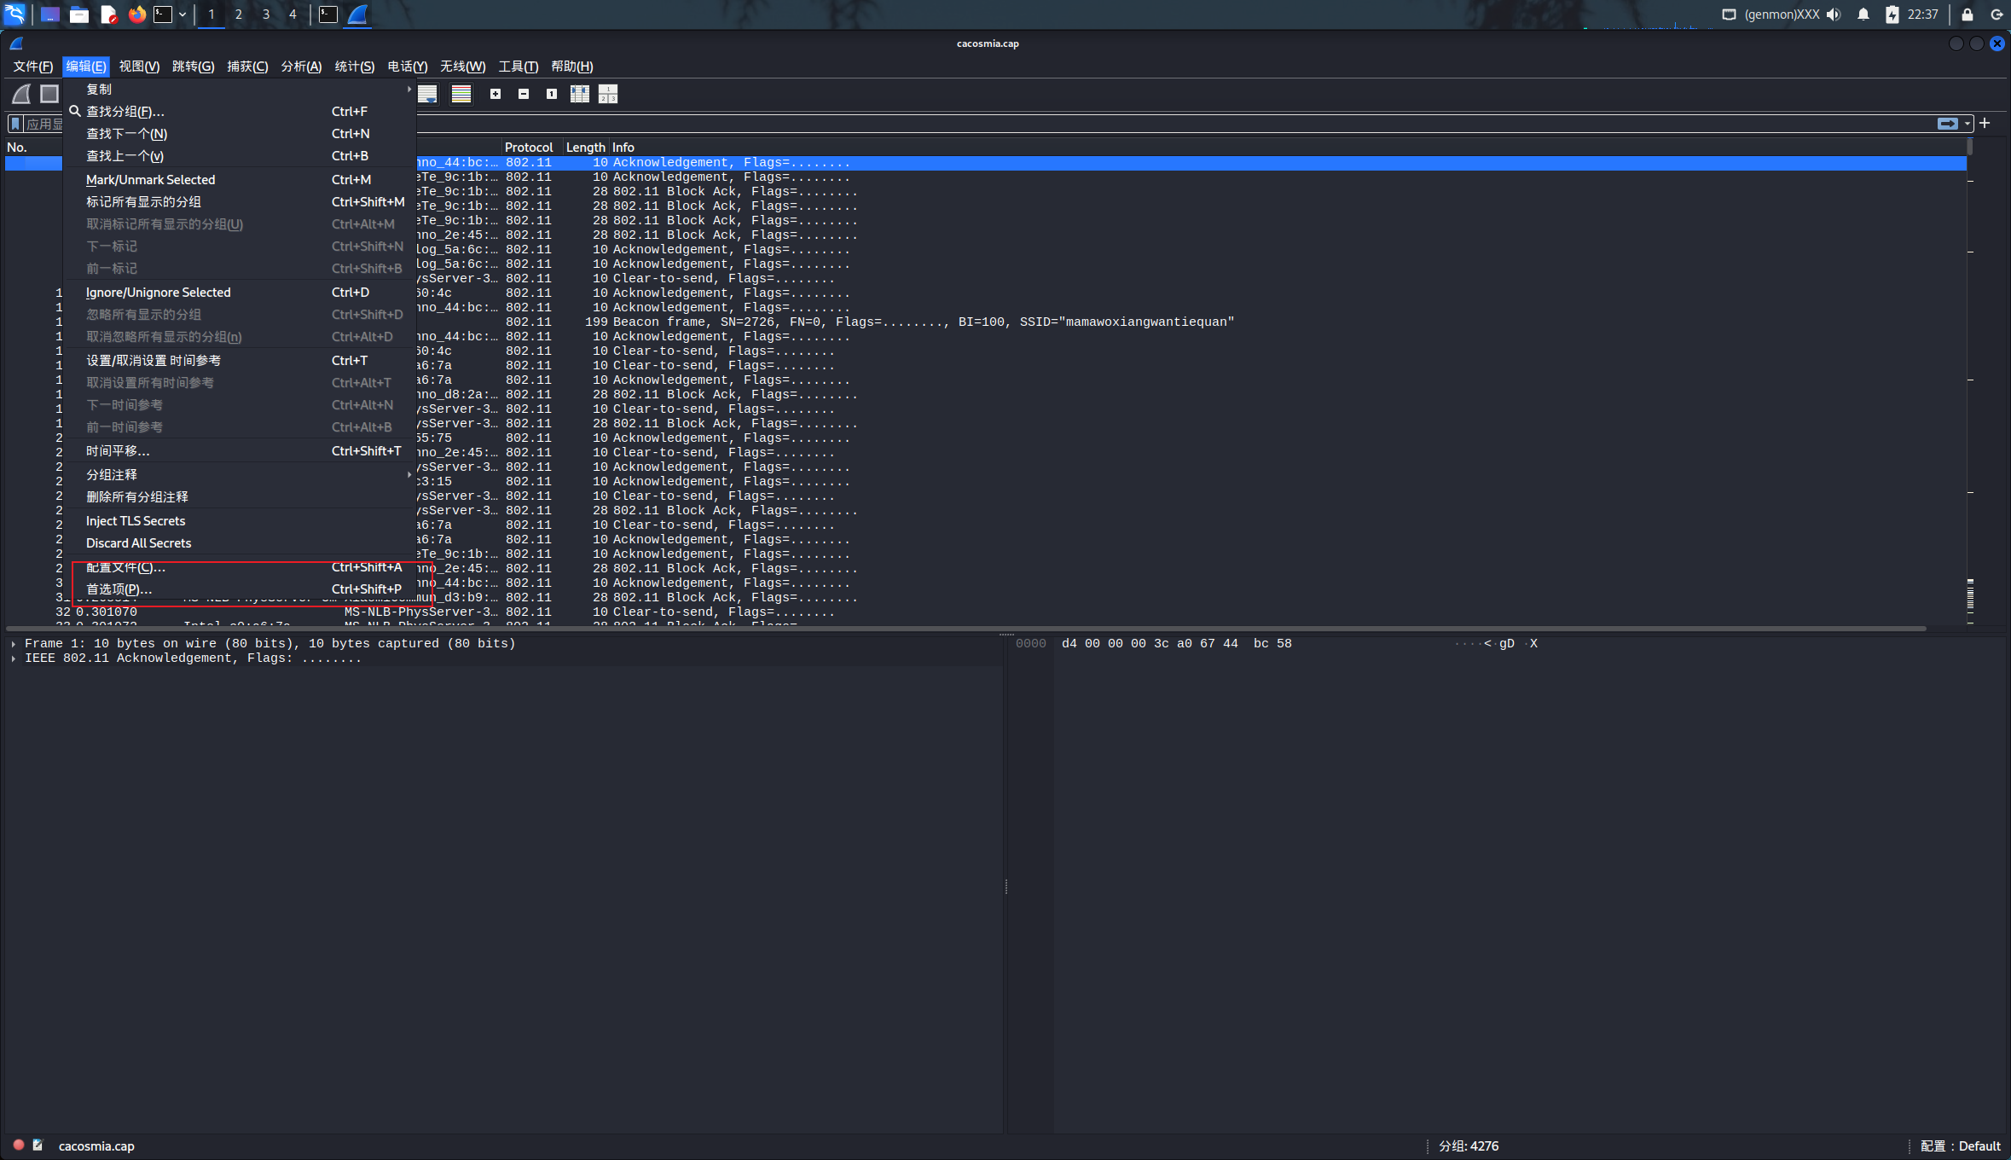Open Firefox from the top taskbar

[137, 14]
